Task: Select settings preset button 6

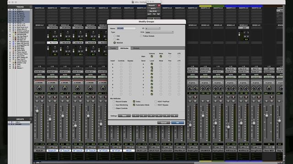Action: [x=174, y=116]
